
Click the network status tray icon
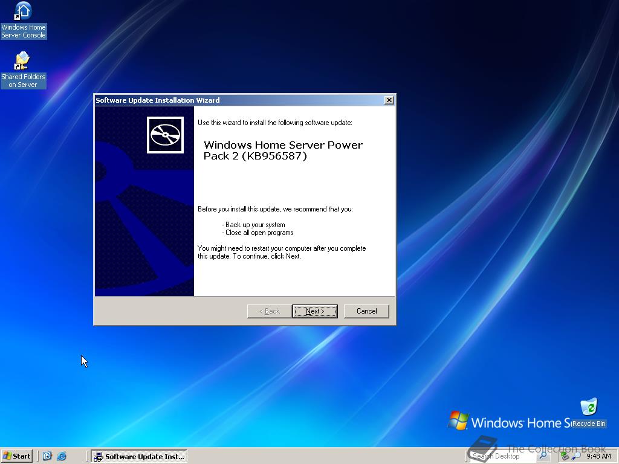565,456
